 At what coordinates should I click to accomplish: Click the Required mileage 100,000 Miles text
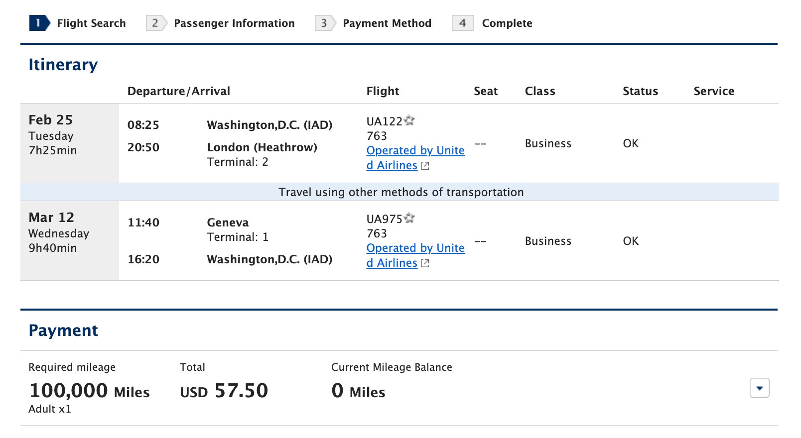pos(90,391)
